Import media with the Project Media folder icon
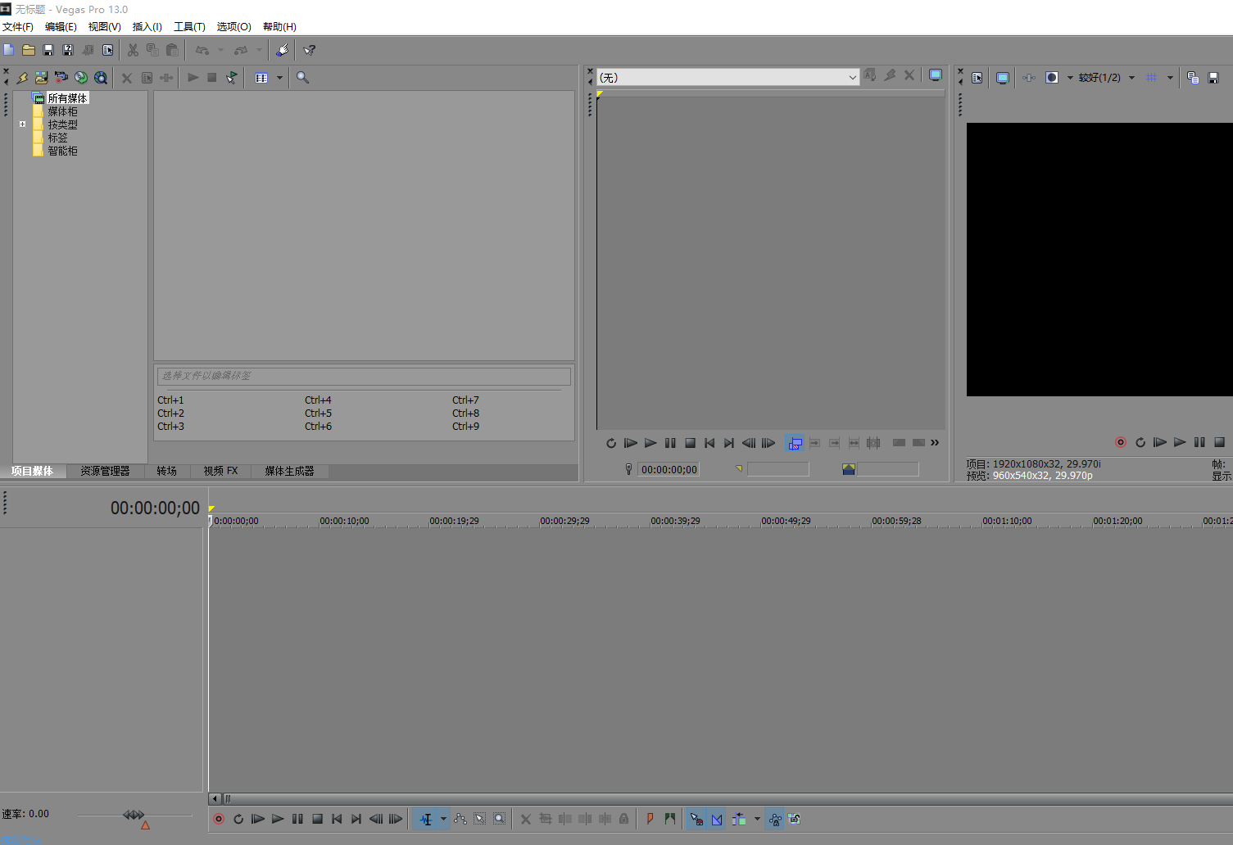The height and width of the screenshot is (845, 1233). click(x=42, y=78)
